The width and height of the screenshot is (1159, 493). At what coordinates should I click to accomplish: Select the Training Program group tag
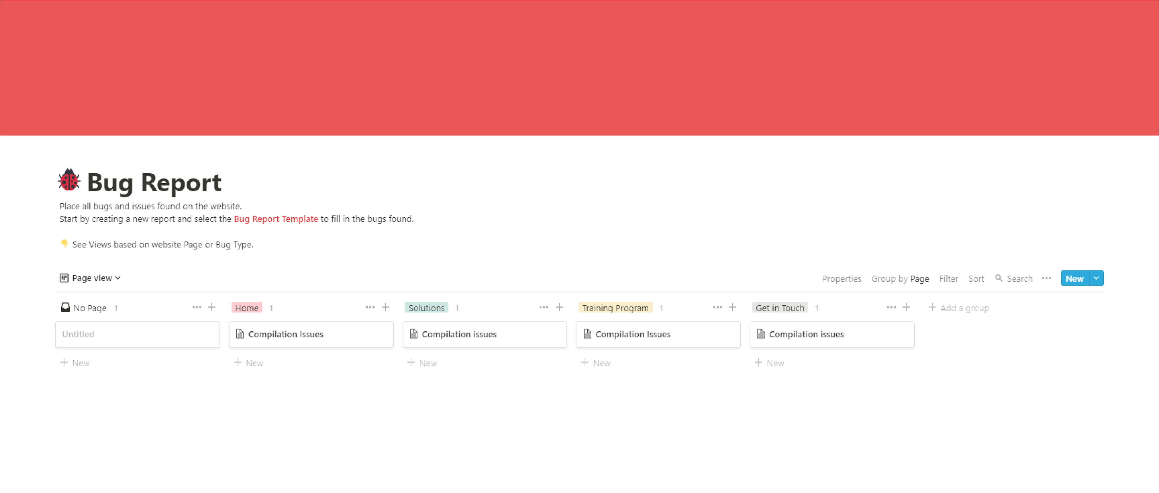tap(615, 308)
